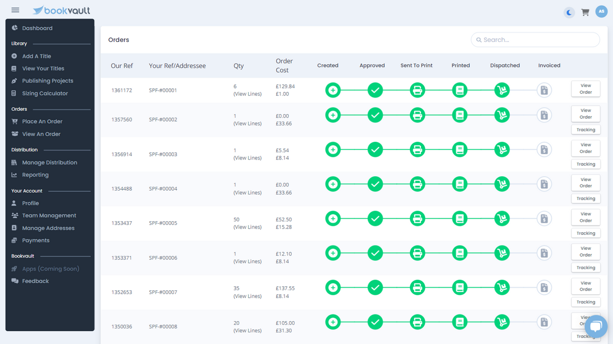Click the Created plus icon for order 1361172
This screenshot has width=613, height=344.
pos(333,90)
